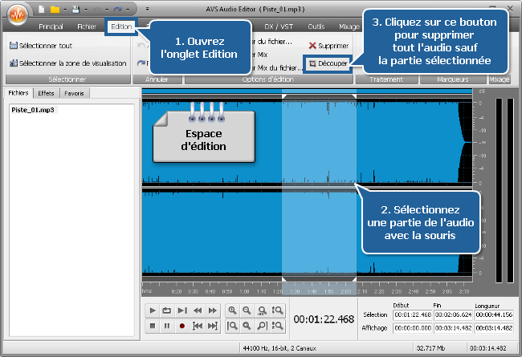This screenshot has width=522, height=357.
Task: Click the current position display 00:01:22.468
Action: coord(324,319)
